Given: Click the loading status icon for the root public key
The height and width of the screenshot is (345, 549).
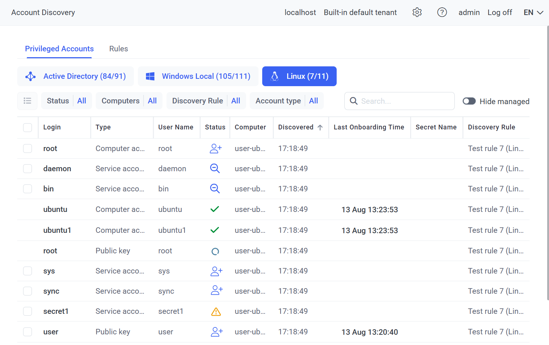Looking at the screenshot, I should click(215, 251).
